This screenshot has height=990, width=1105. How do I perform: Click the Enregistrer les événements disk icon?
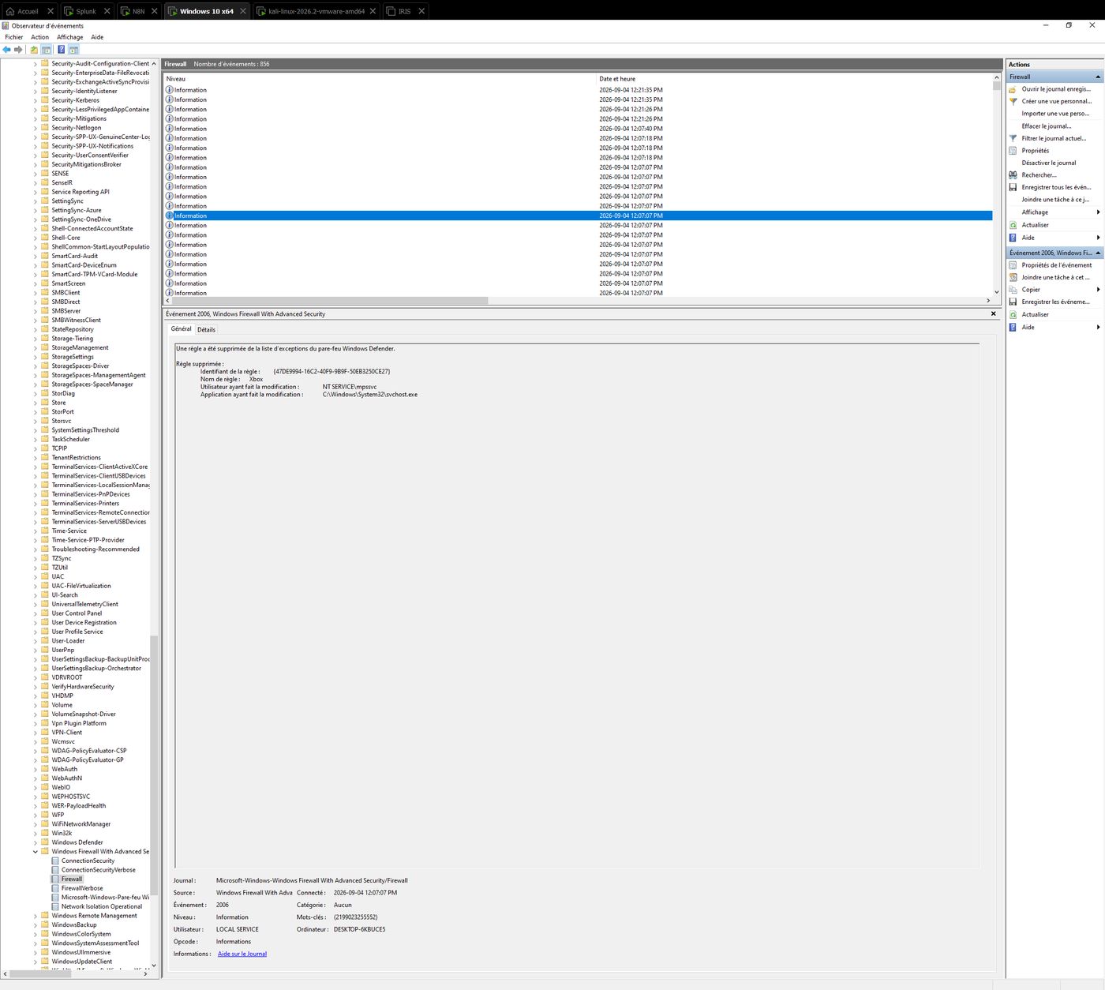(1013, 302)
